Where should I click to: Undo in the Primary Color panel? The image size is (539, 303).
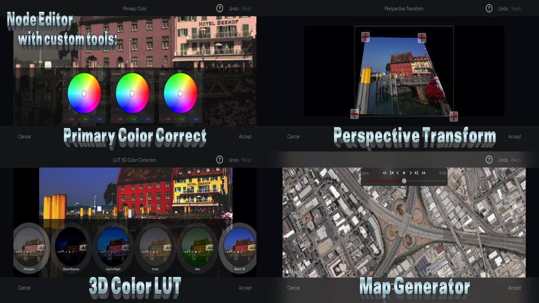click(x=234, y=9)
